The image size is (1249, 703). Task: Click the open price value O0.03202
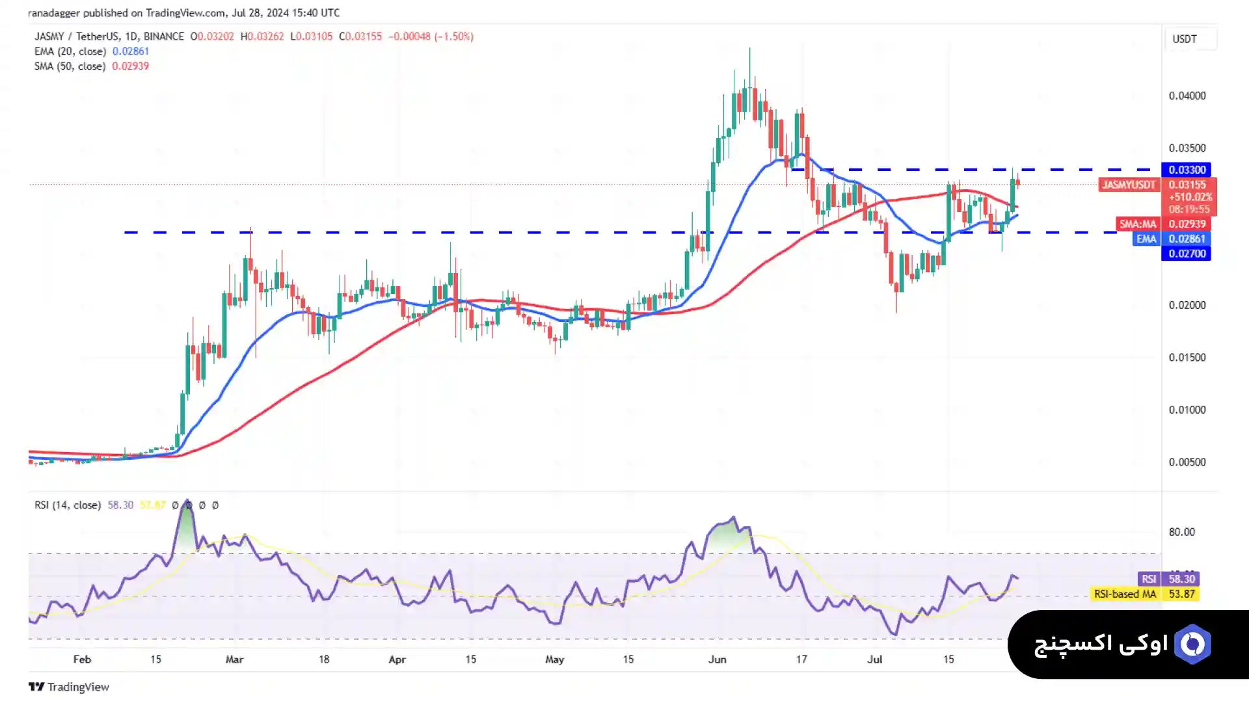coord(212,36)
